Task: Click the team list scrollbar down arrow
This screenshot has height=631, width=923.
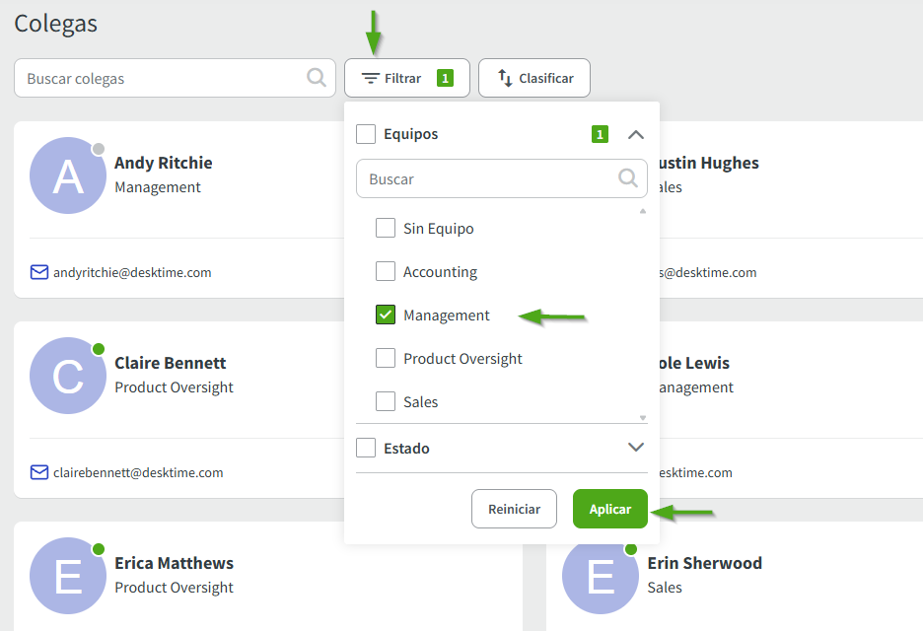Action: click(643, 418)
